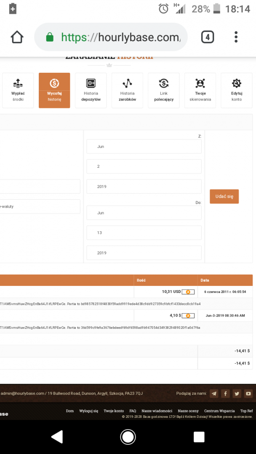The height and width of the screenshot is (454, 256).
Task: Open the start day dropdown showing 2
Action: pos(144,166)
